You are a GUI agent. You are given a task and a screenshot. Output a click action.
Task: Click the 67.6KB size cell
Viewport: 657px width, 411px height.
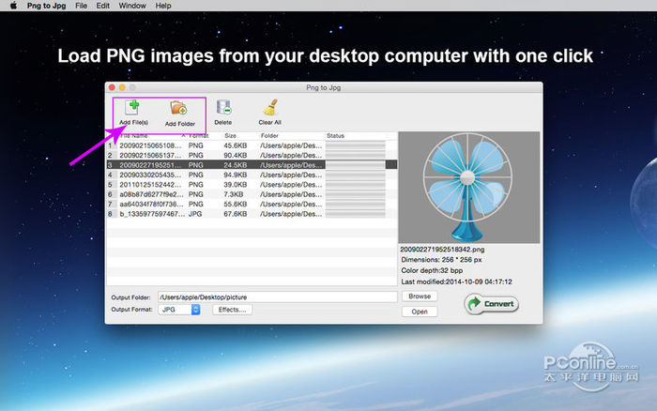pyautogui.click(x=235, y=214)
